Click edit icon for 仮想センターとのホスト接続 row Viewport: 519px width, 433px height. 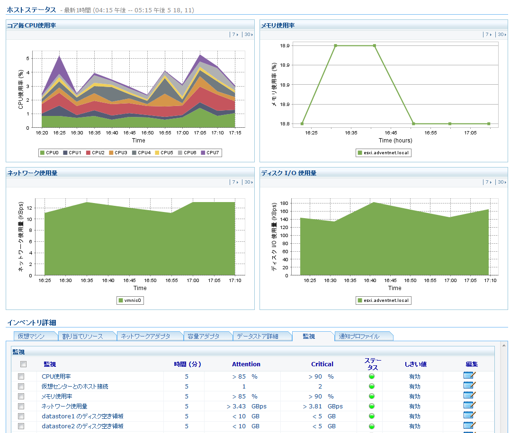click(x=469, y=386)
